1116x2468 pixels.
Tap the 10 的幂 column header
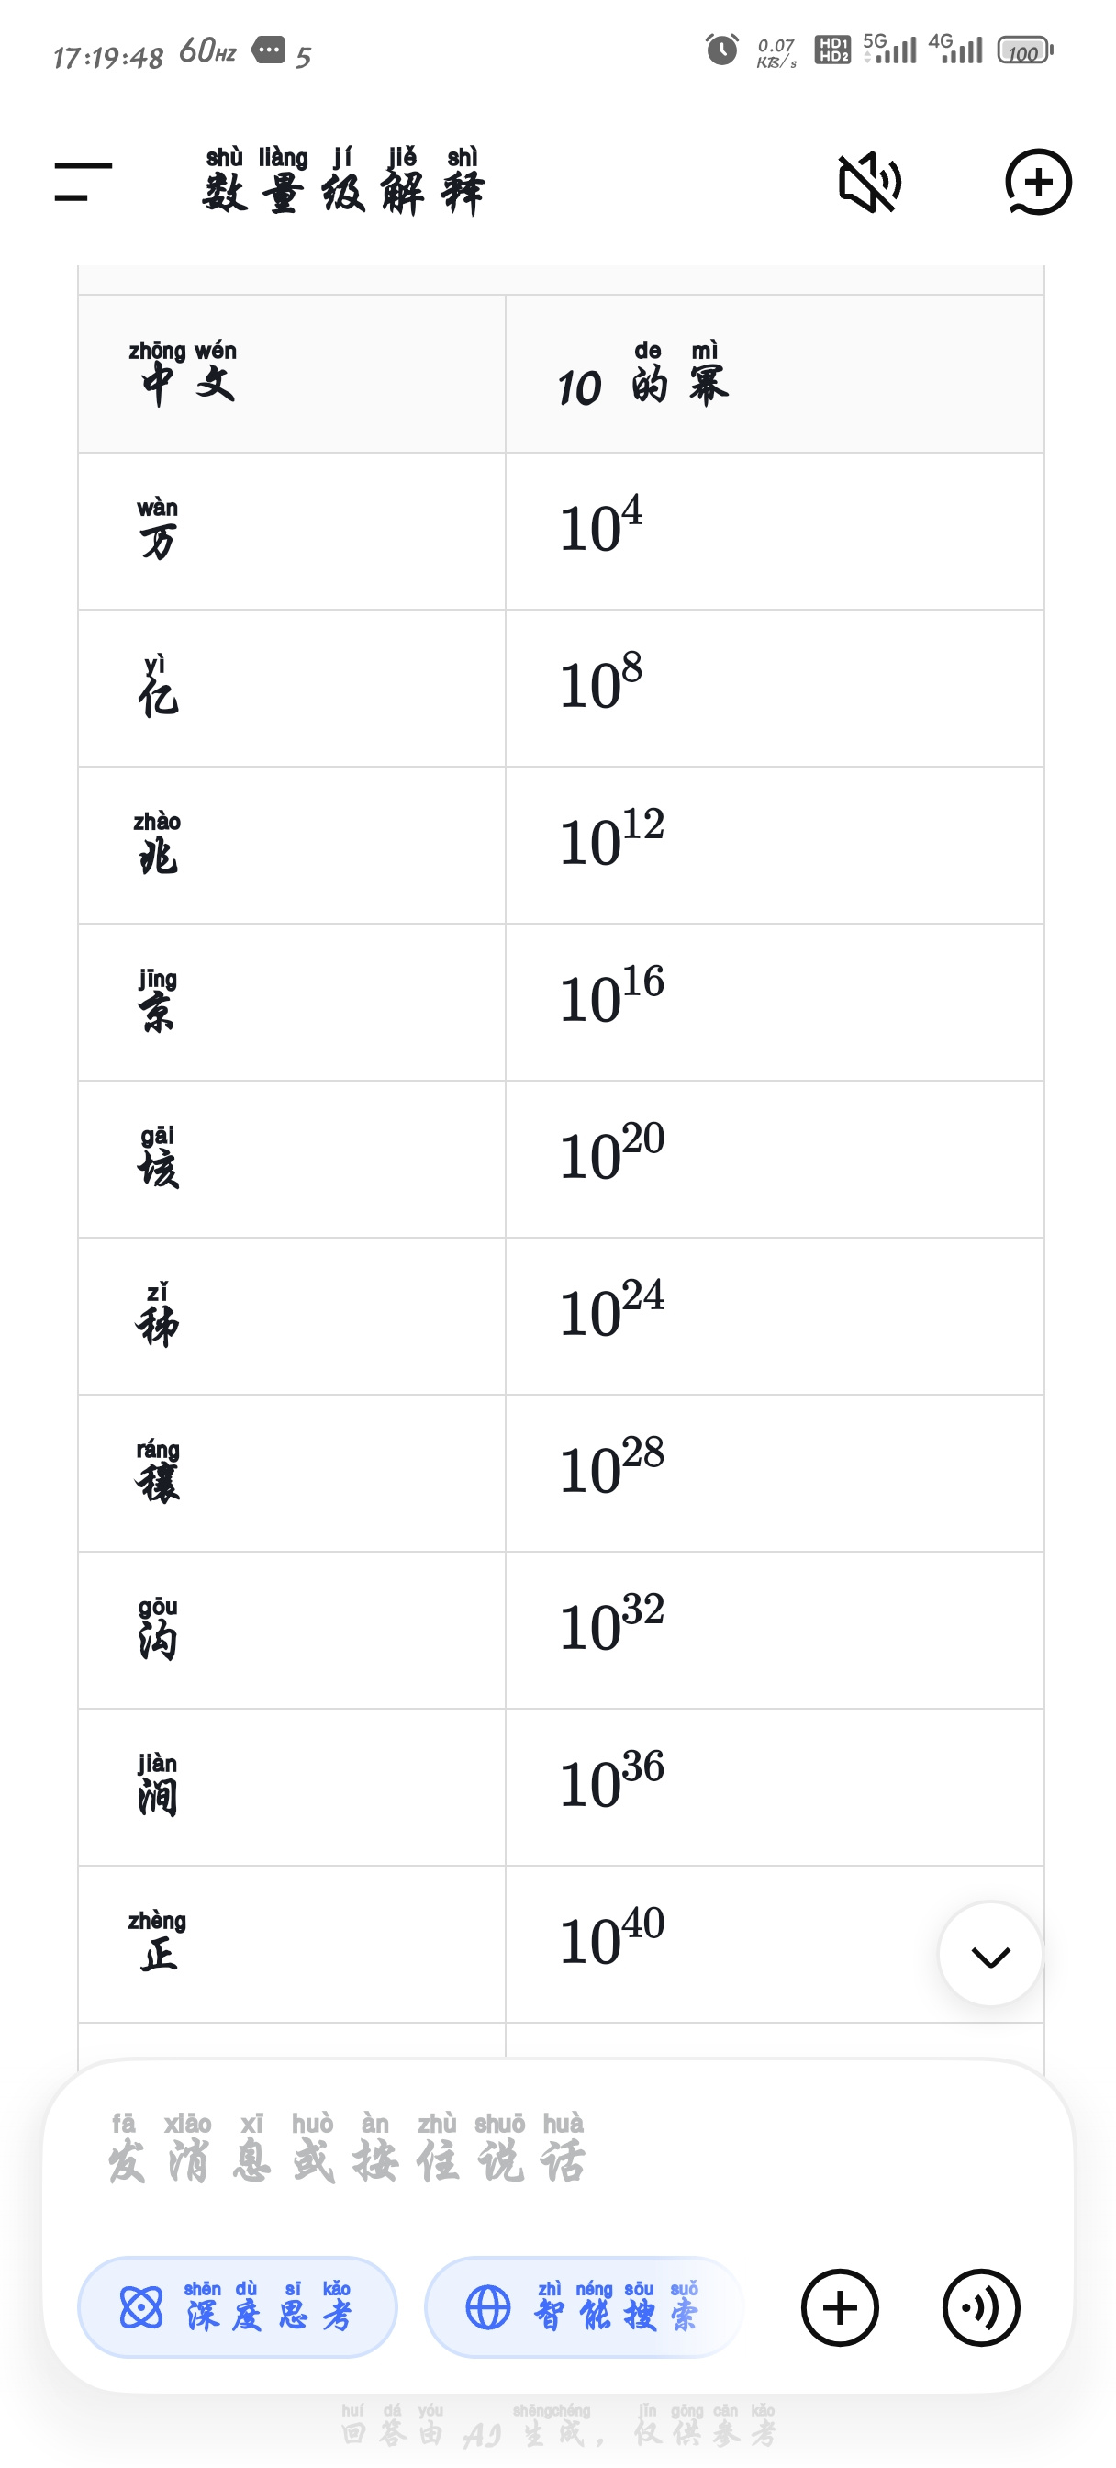774,374
